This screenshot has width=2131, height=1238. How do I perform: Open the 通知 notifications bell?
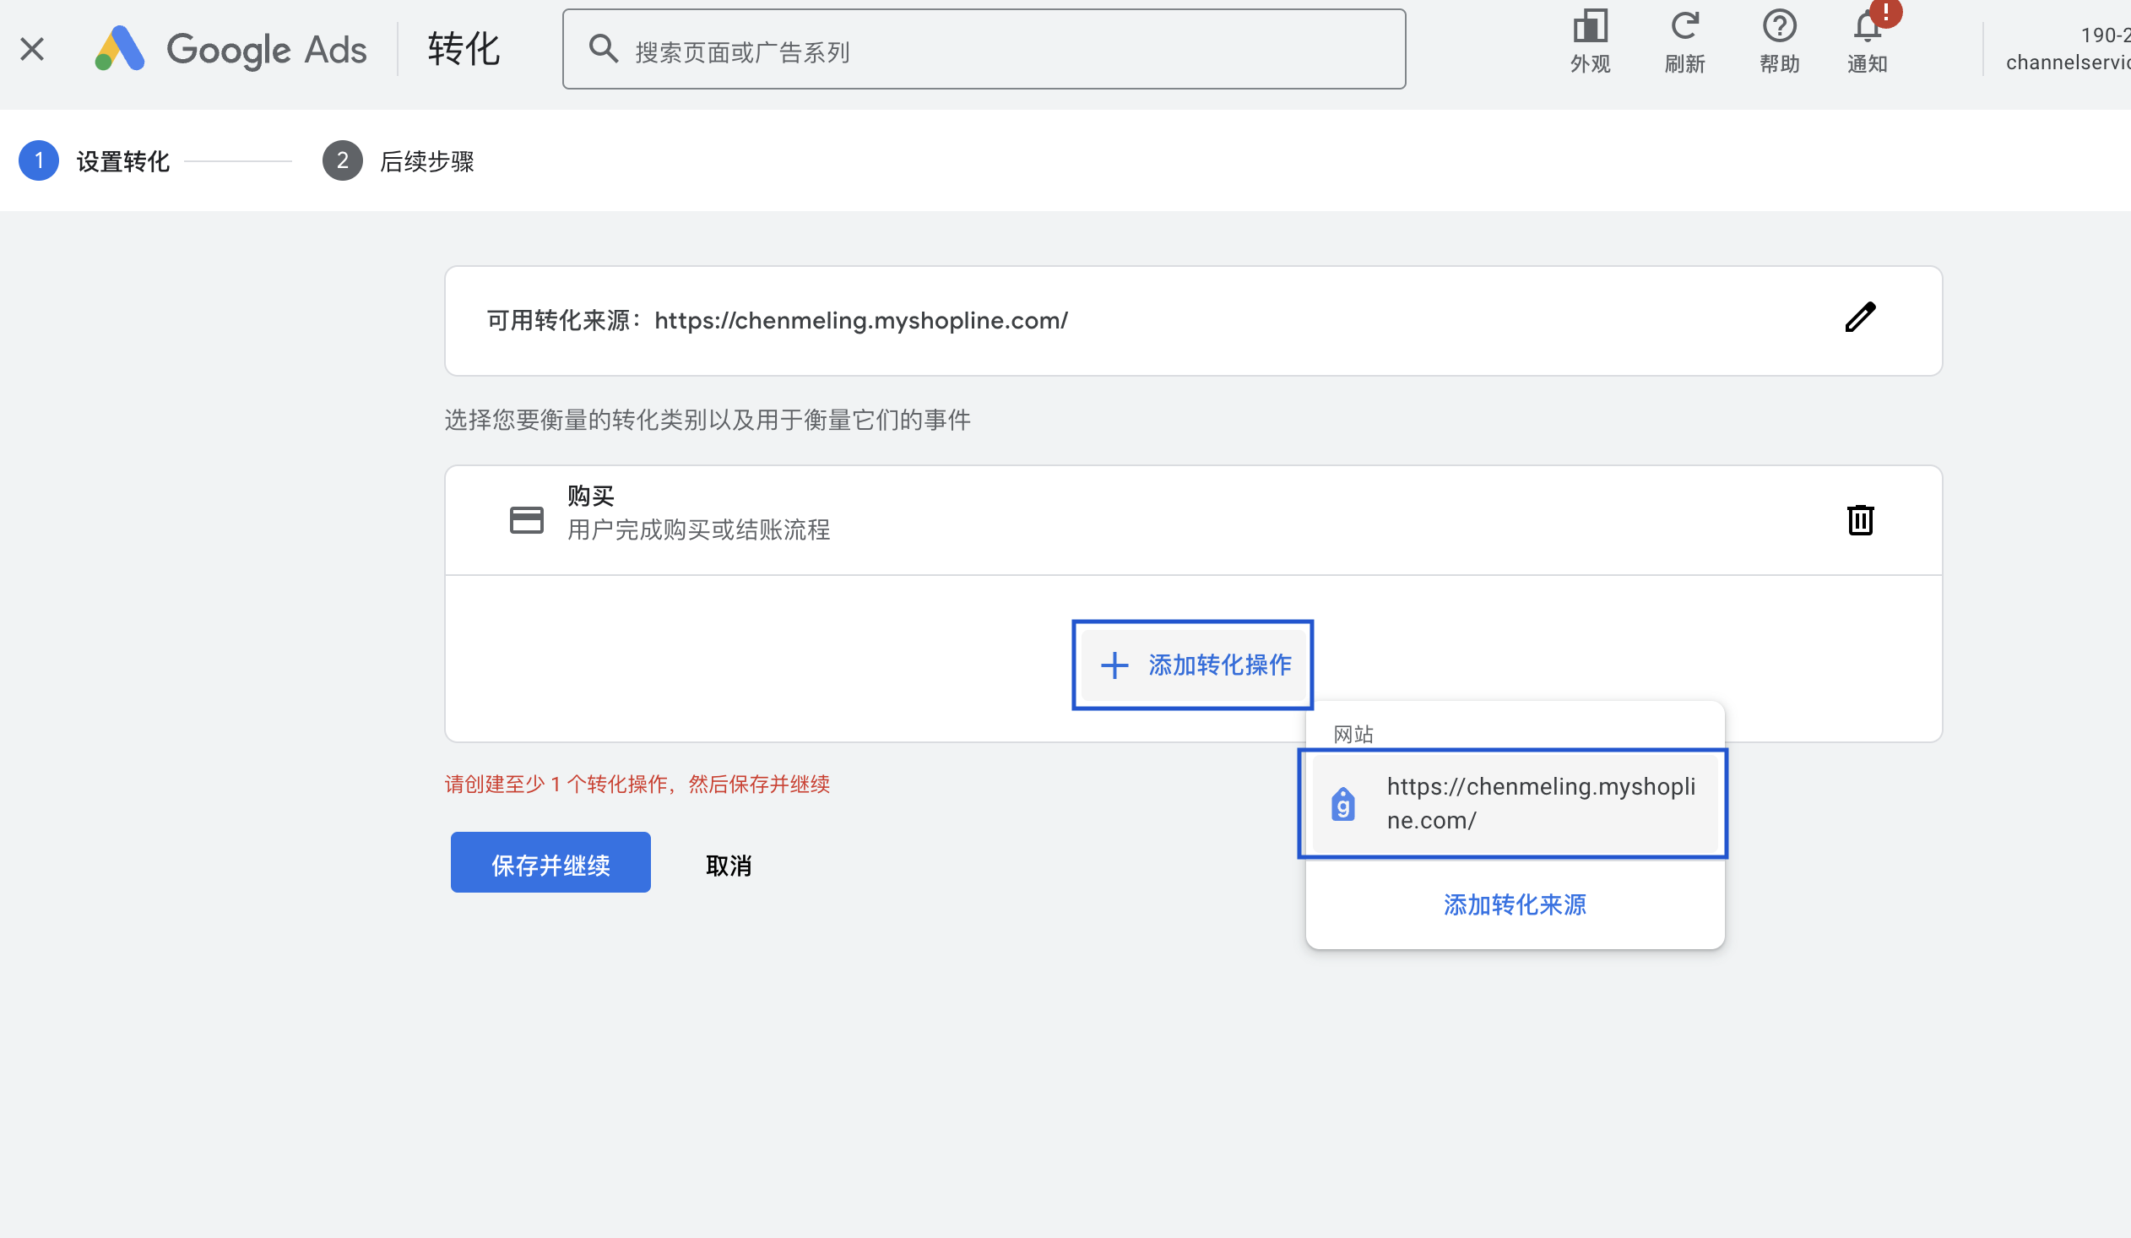(x=1868, y=42)
